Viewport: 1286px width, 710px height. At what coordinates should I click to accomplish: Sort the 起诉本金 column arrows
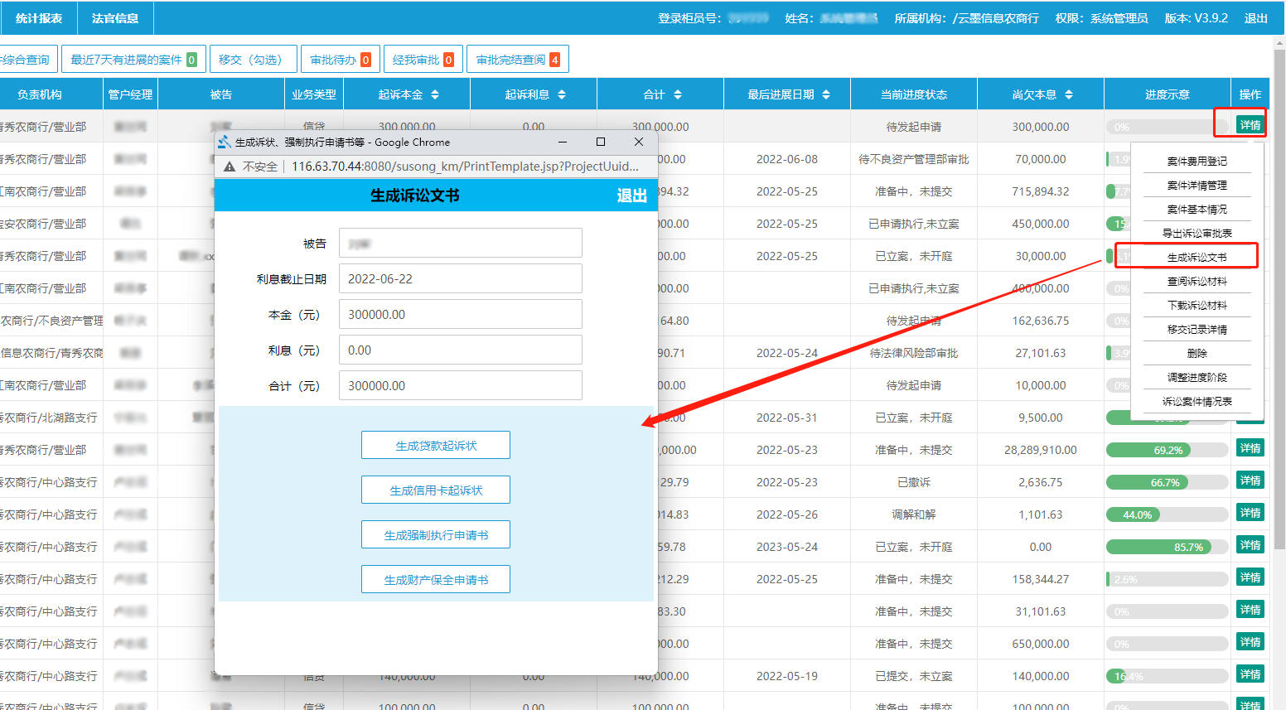(x=435, y=94)
